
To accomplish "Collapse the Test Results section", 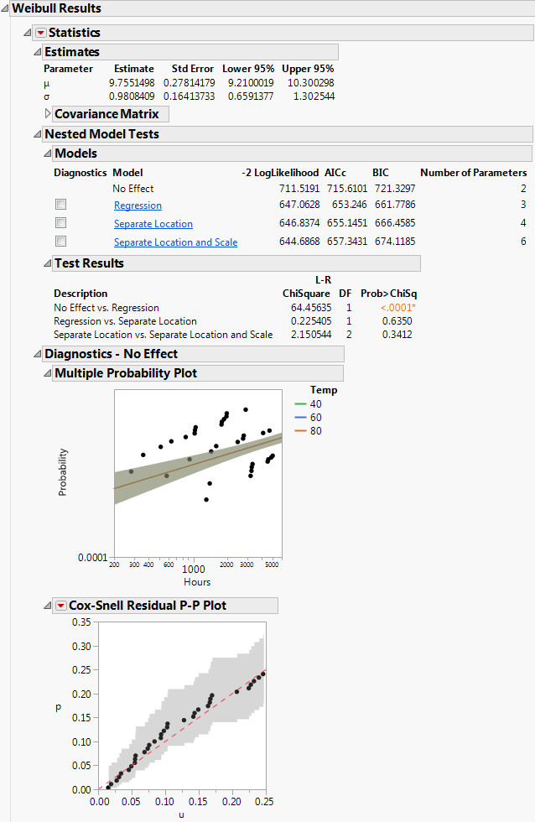I will tap(47, 263).
